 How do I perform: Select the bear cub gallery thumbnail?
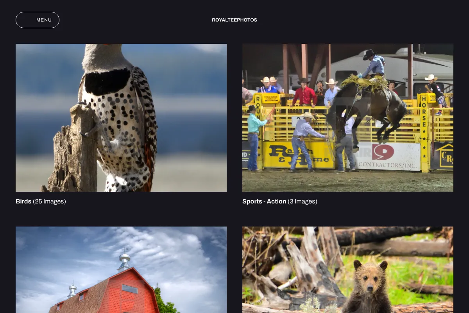(x=348, y=270)
